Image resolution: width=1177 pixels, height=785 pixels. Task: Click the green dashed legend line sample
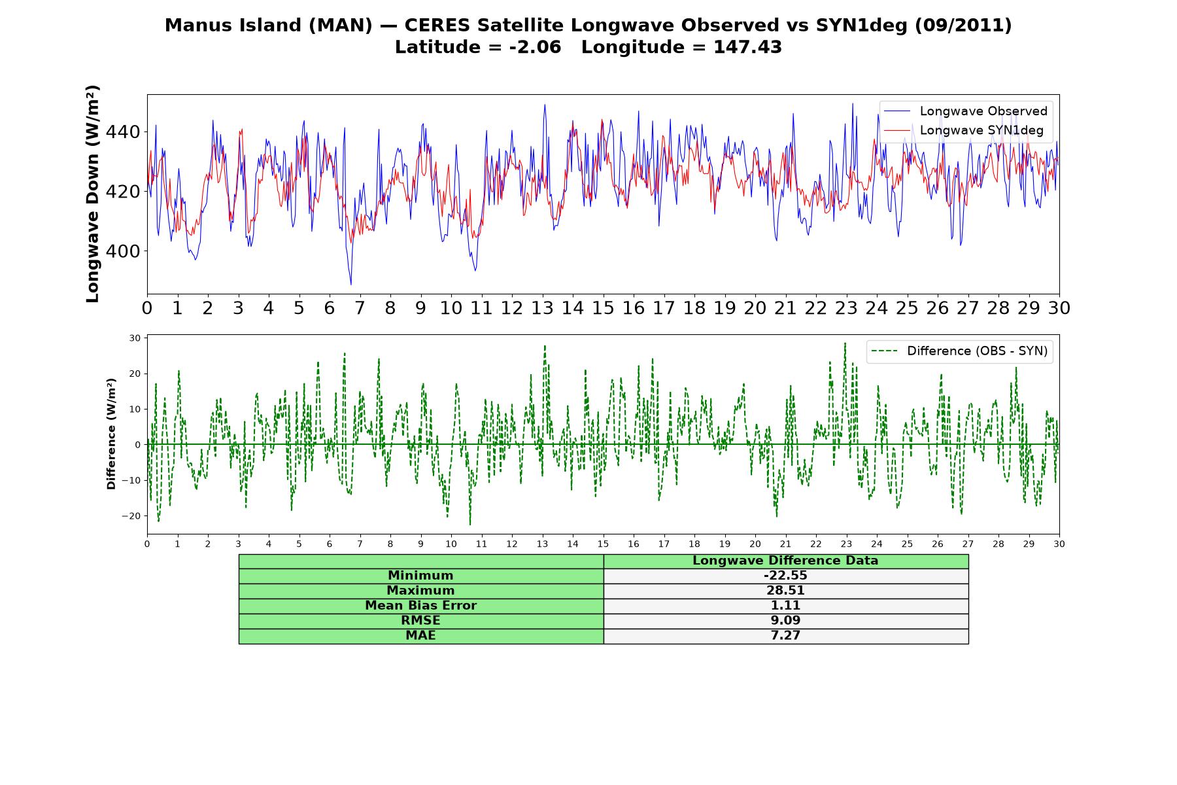(885, 351)
